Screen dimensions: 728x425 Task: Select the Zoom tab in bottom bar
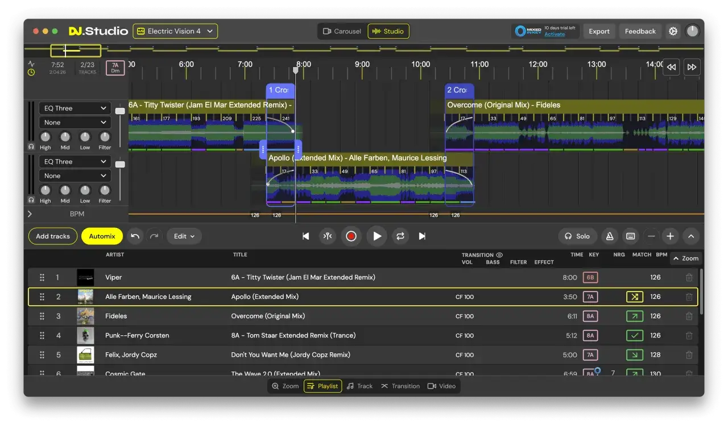tap(285, 386)
